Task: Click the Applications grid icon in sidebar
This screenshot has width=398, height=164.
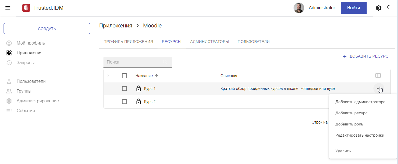Action: point(9,53)
